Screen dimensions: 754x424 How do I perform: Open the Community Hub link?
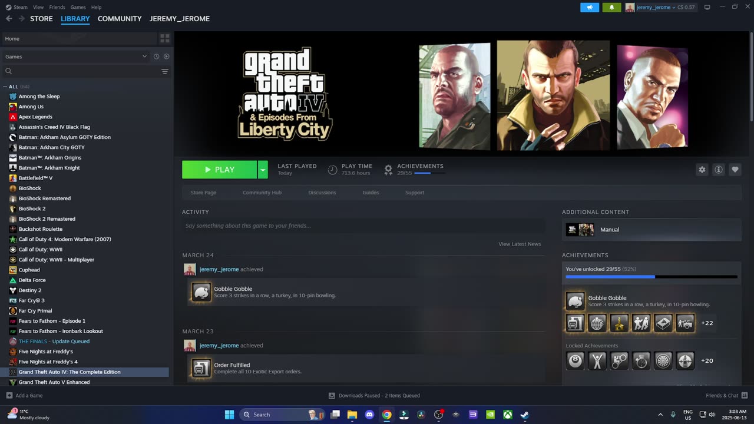pos(262,193)
